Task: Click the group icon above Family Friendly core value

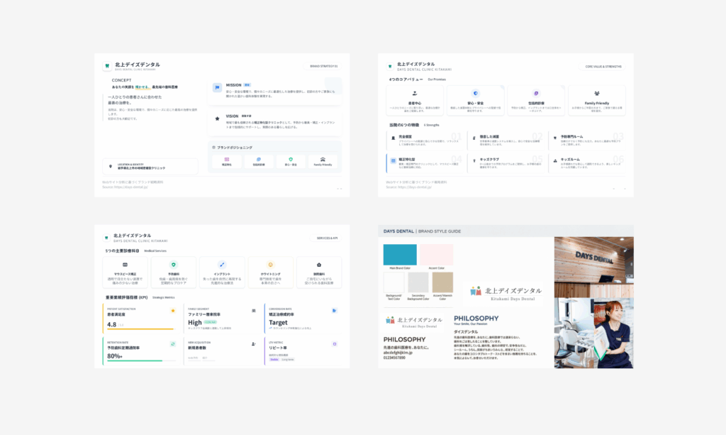Action: 597,93
